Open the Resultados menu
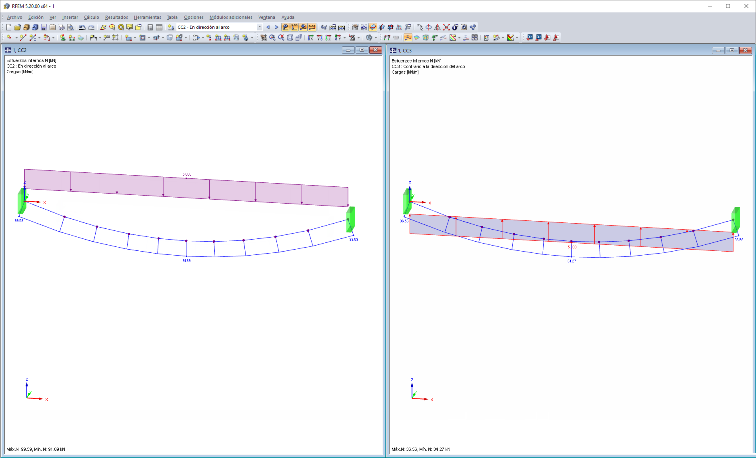This screenshot has height=458, width=756. click(116, 17)
